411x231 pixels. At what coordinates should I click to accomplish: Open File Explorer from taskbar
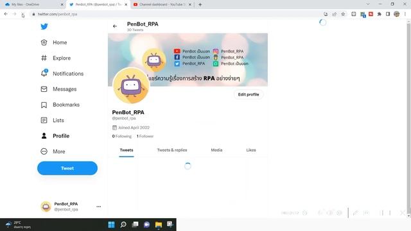coord(159,225)
